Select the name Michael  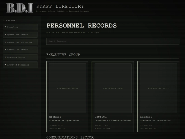coord(55,117)
